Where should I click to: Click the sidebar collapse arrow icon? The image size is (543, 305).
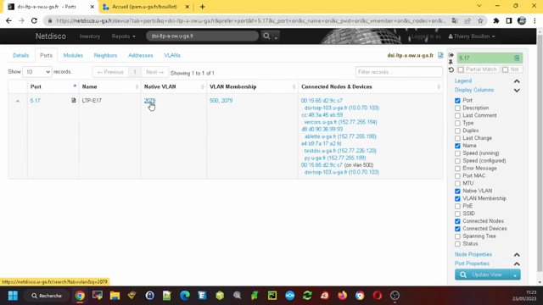tap(451, 55)
